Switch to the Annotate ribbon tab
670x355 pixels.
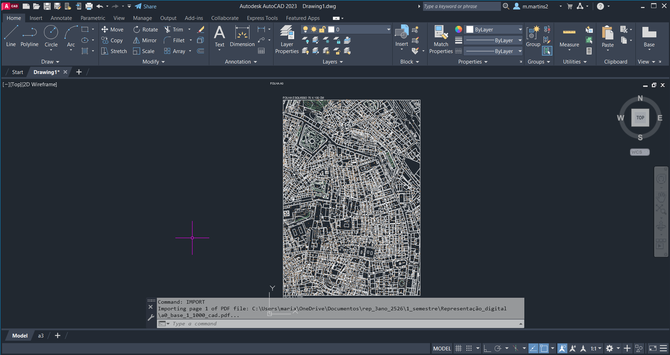click(x=61, y=18)
